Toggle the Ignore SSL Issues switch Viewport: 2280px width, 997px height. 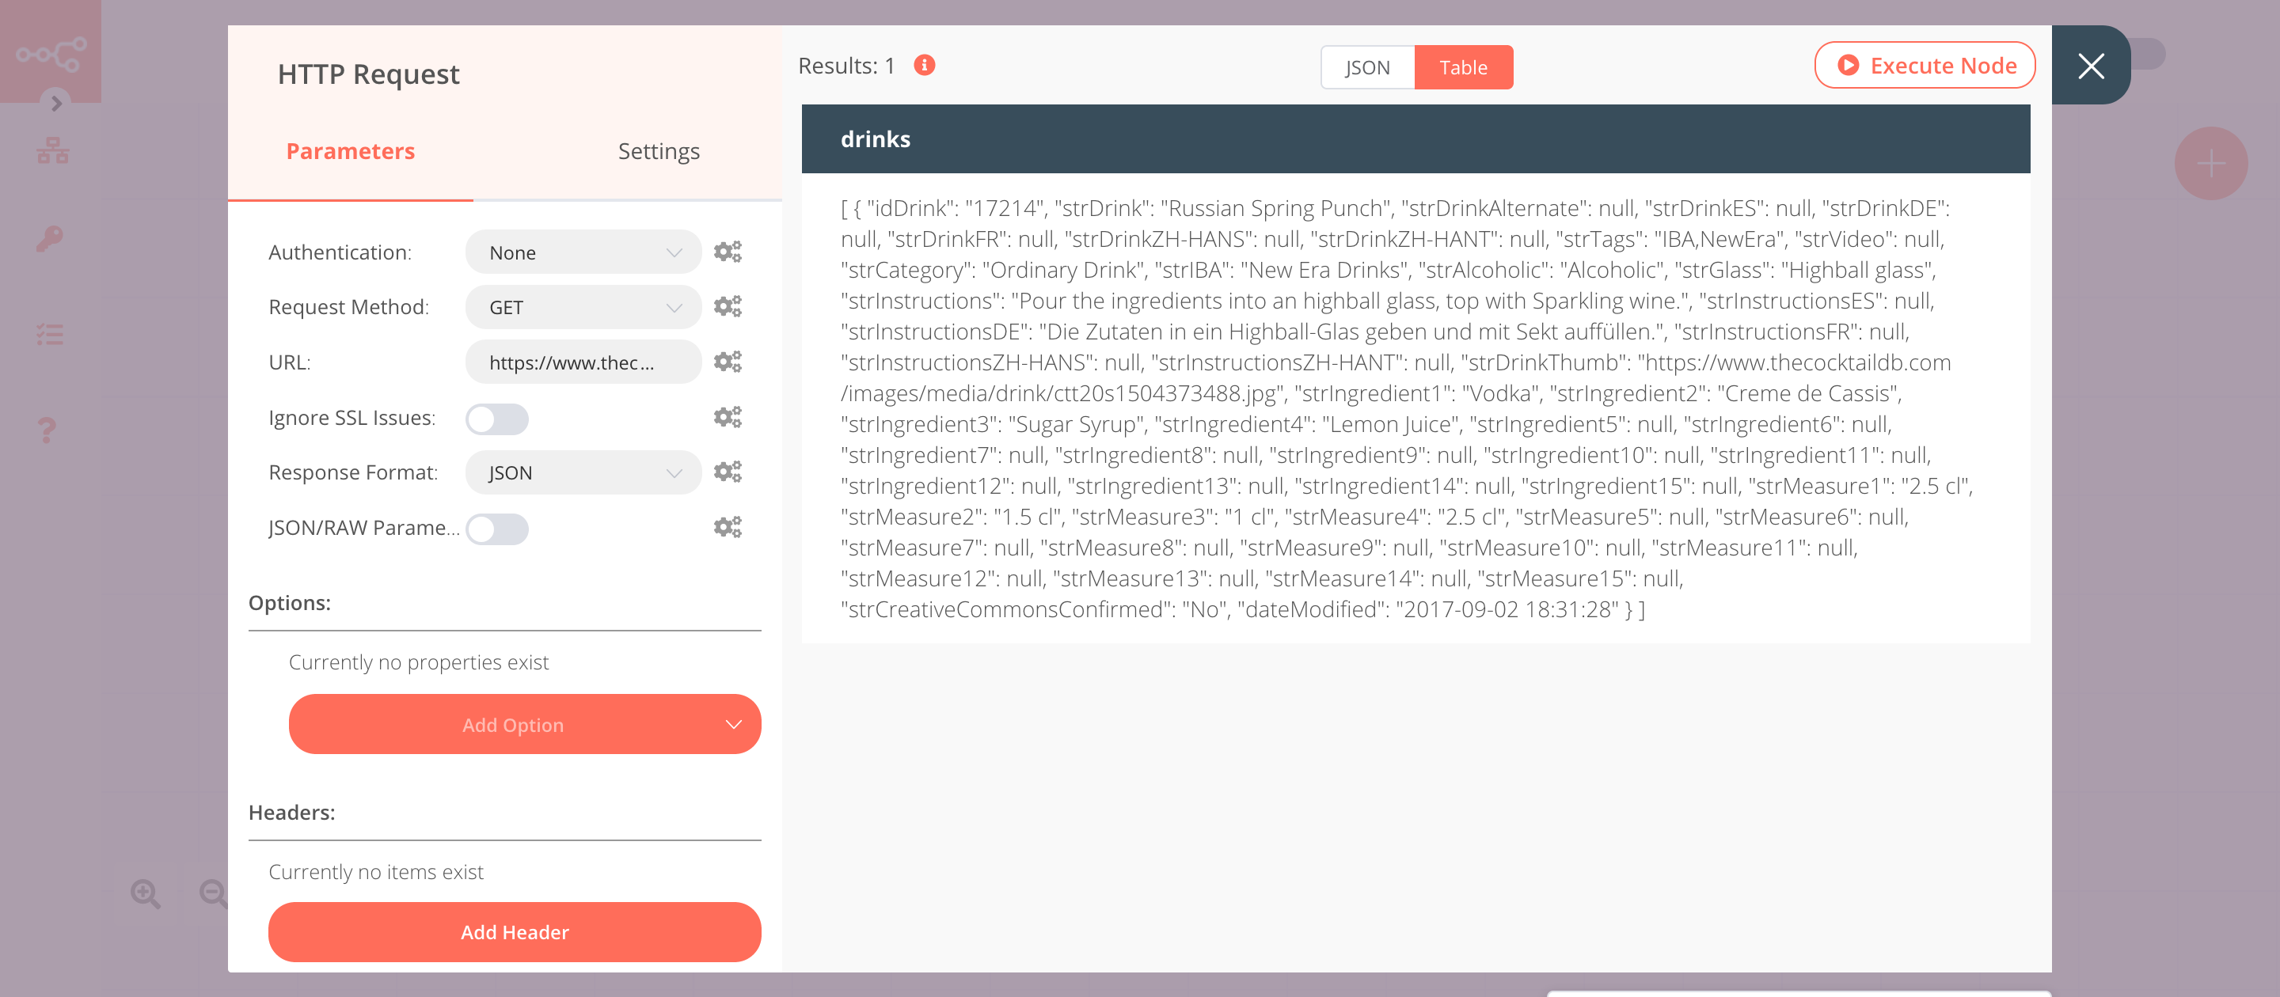coord(496,419)
